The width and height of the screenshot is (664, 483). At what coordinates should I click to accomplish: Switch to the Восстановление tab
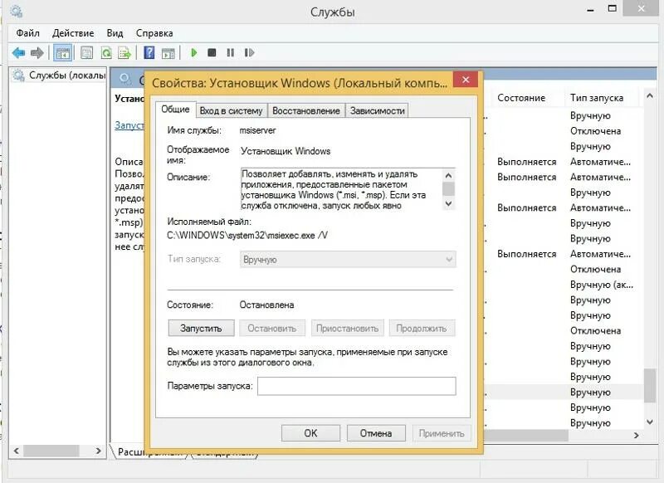[306, 111]
